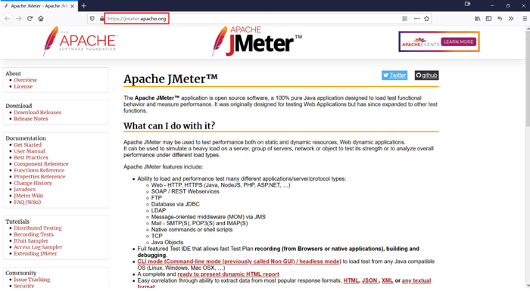This screenshot has height=291, width=530.
Task: Open Javadocs link
Action: coord(25,190)
